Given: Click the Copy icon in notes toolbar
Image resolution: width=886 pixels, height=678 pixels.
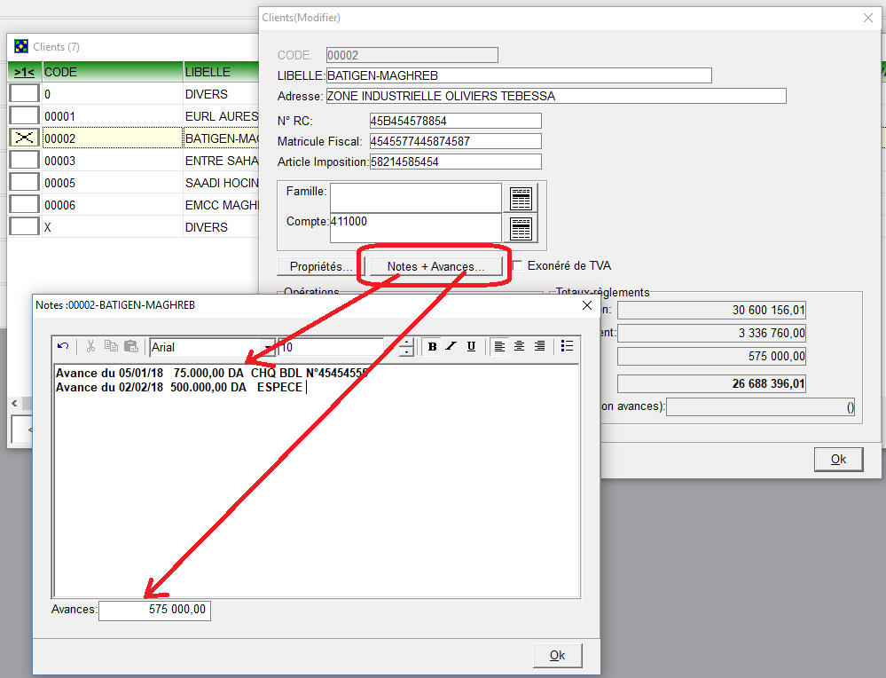Looking at the screenshot, I should 111,347.
